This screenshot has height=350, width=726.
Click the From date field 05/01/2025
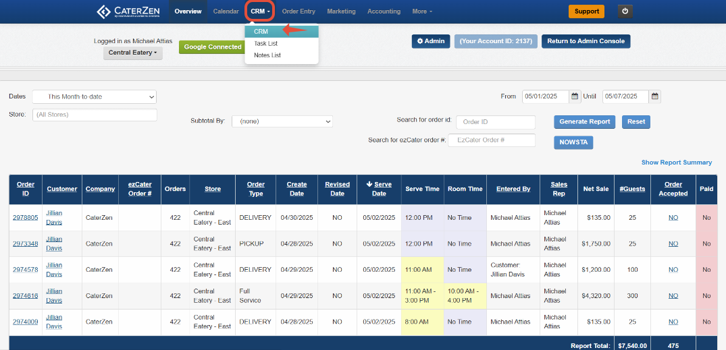[546, 96]
